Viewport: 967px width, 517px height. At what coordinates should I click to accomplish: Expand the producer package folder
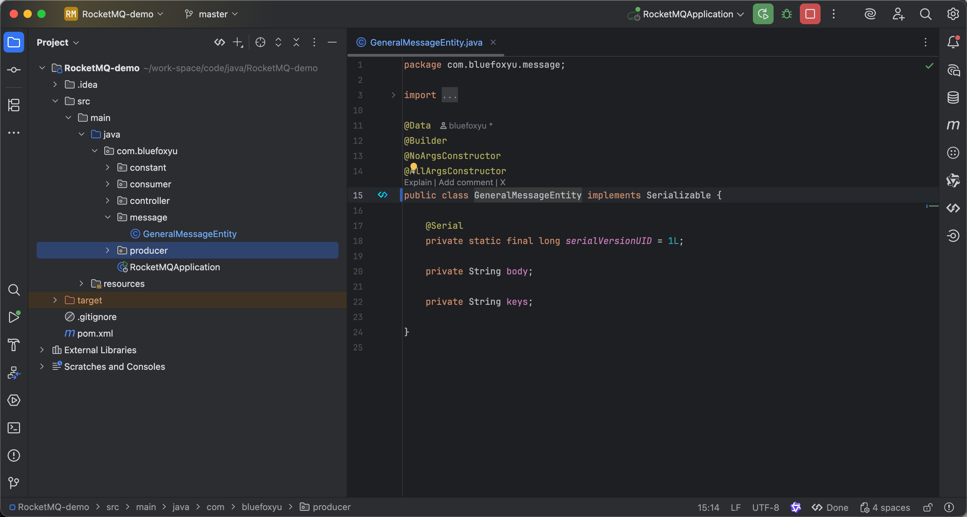pos(108,250)
